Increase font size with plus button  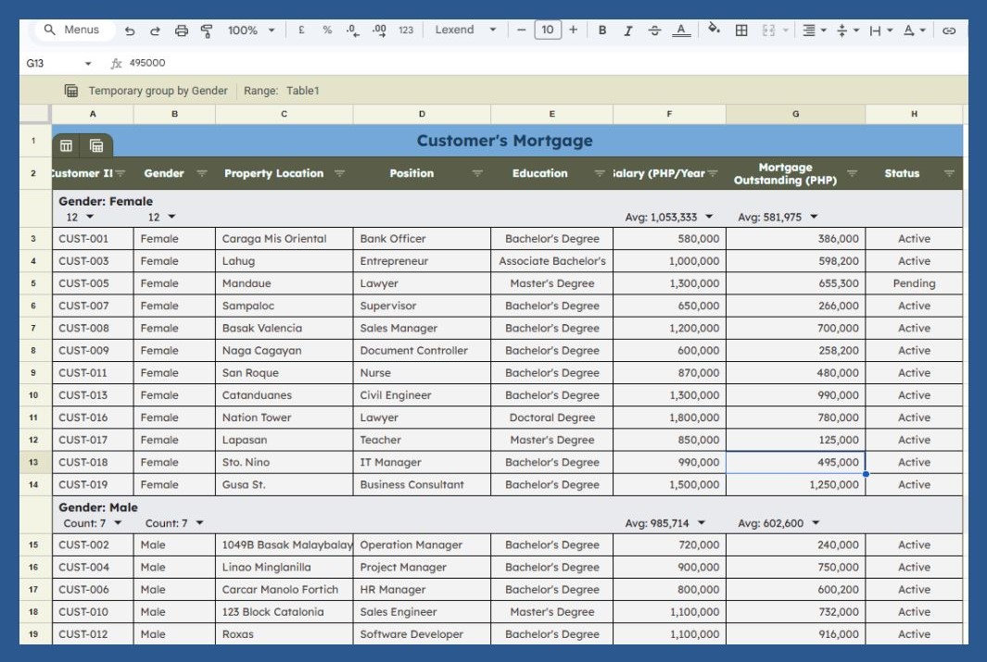click(573, 31)
